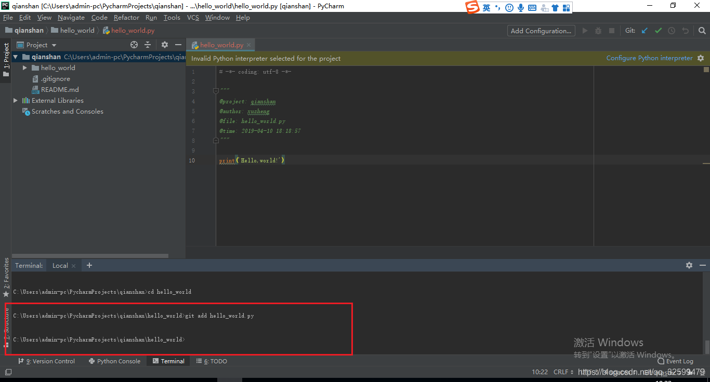Click the Project panel horizontal scrollbar
The width and height of the screenshot is (710, 382).
point(90,256)
